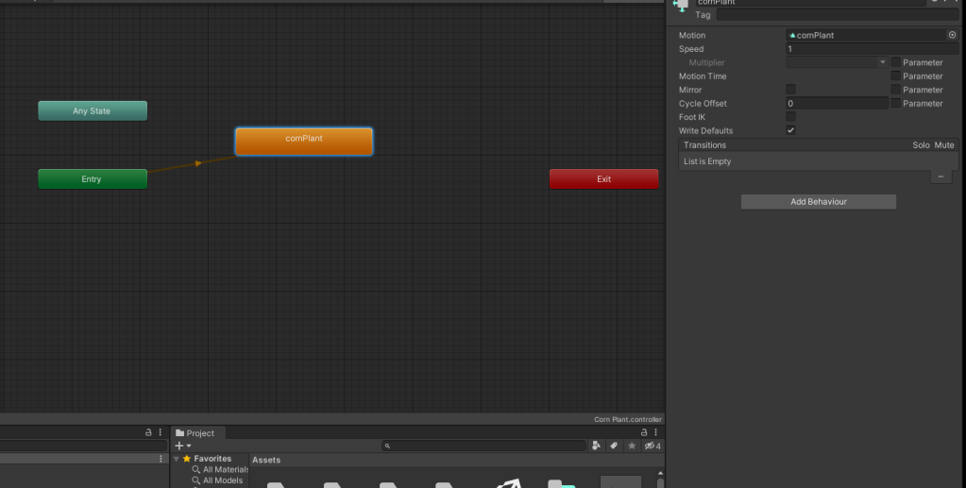This screenshot has height=488, width=966.
Task: Click the Motion object picker circle icon
Action: click(952, 35)
